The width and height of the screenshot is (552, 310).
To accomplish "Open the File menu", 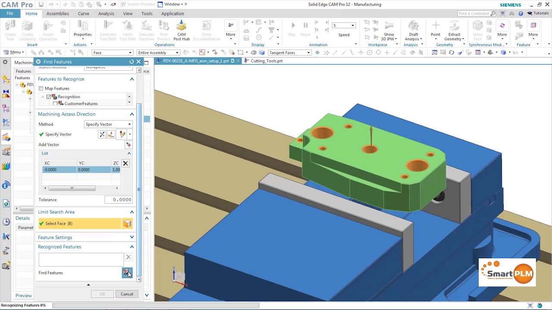I will tap(9, 13).
